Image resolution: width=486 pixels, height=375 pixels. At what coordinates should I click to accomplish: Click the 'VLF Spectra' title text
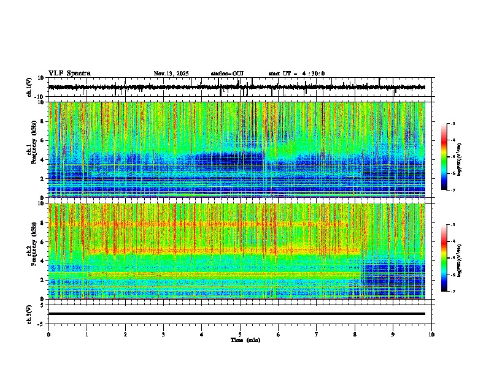69,74
